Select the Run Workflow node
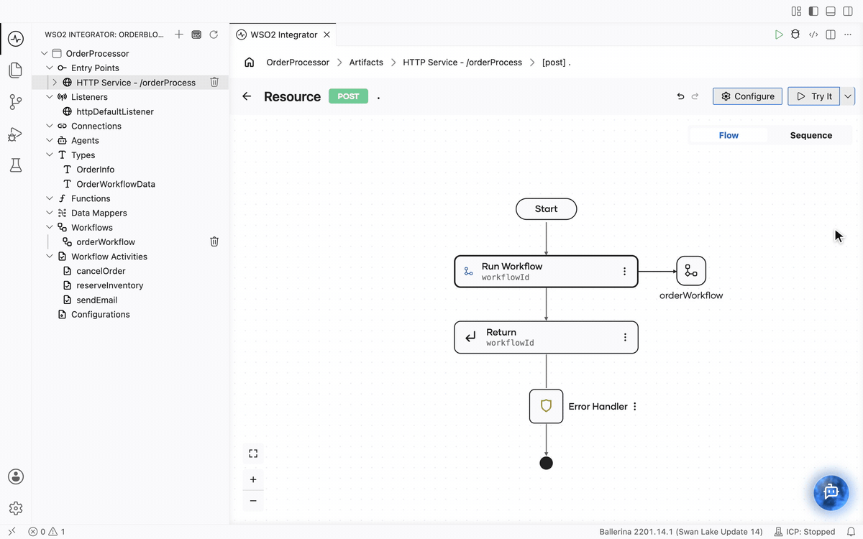Image resolution: width=863 pixels, height=539 pixels. point(546,272)
